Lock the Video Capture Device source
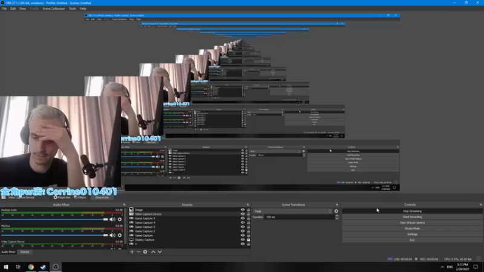 (248, 214)
